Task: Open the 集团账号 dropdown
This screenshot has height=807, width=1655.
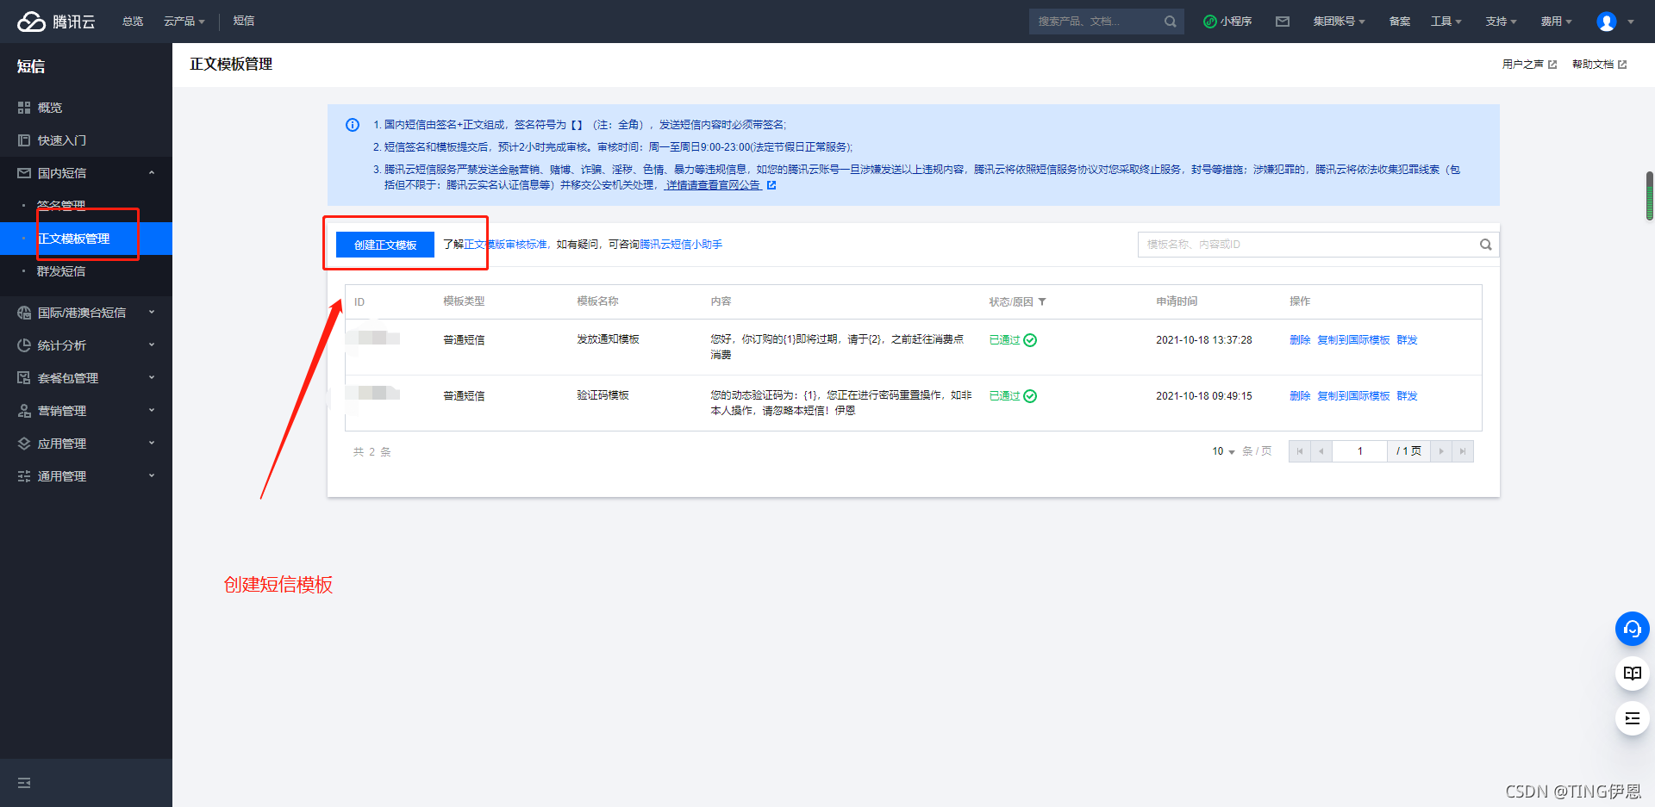Action: 1339,22
